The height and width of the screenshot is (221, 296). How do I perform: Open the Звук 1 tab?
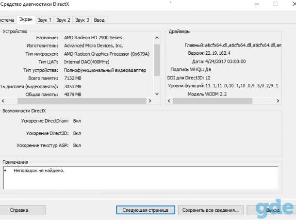pyautogui.click(x=44, y=20)
